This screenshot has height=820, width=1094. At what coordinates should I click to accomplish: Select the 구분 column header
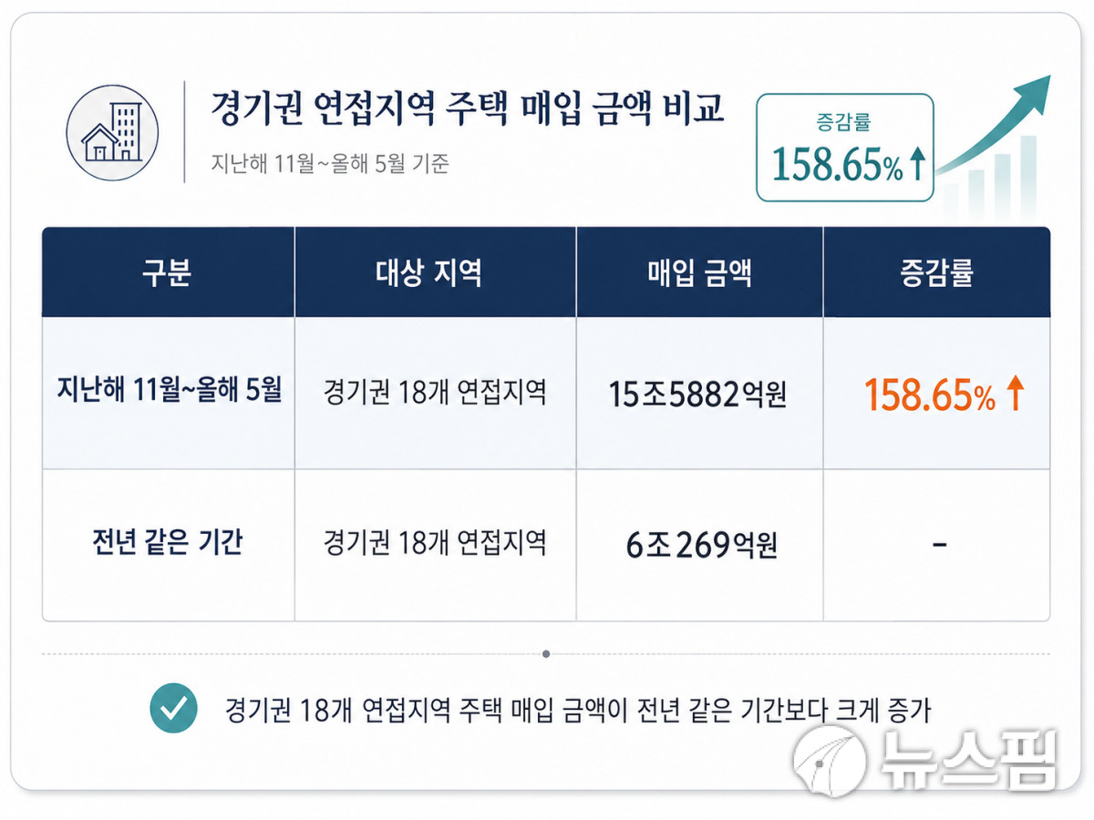pos(168,272)
